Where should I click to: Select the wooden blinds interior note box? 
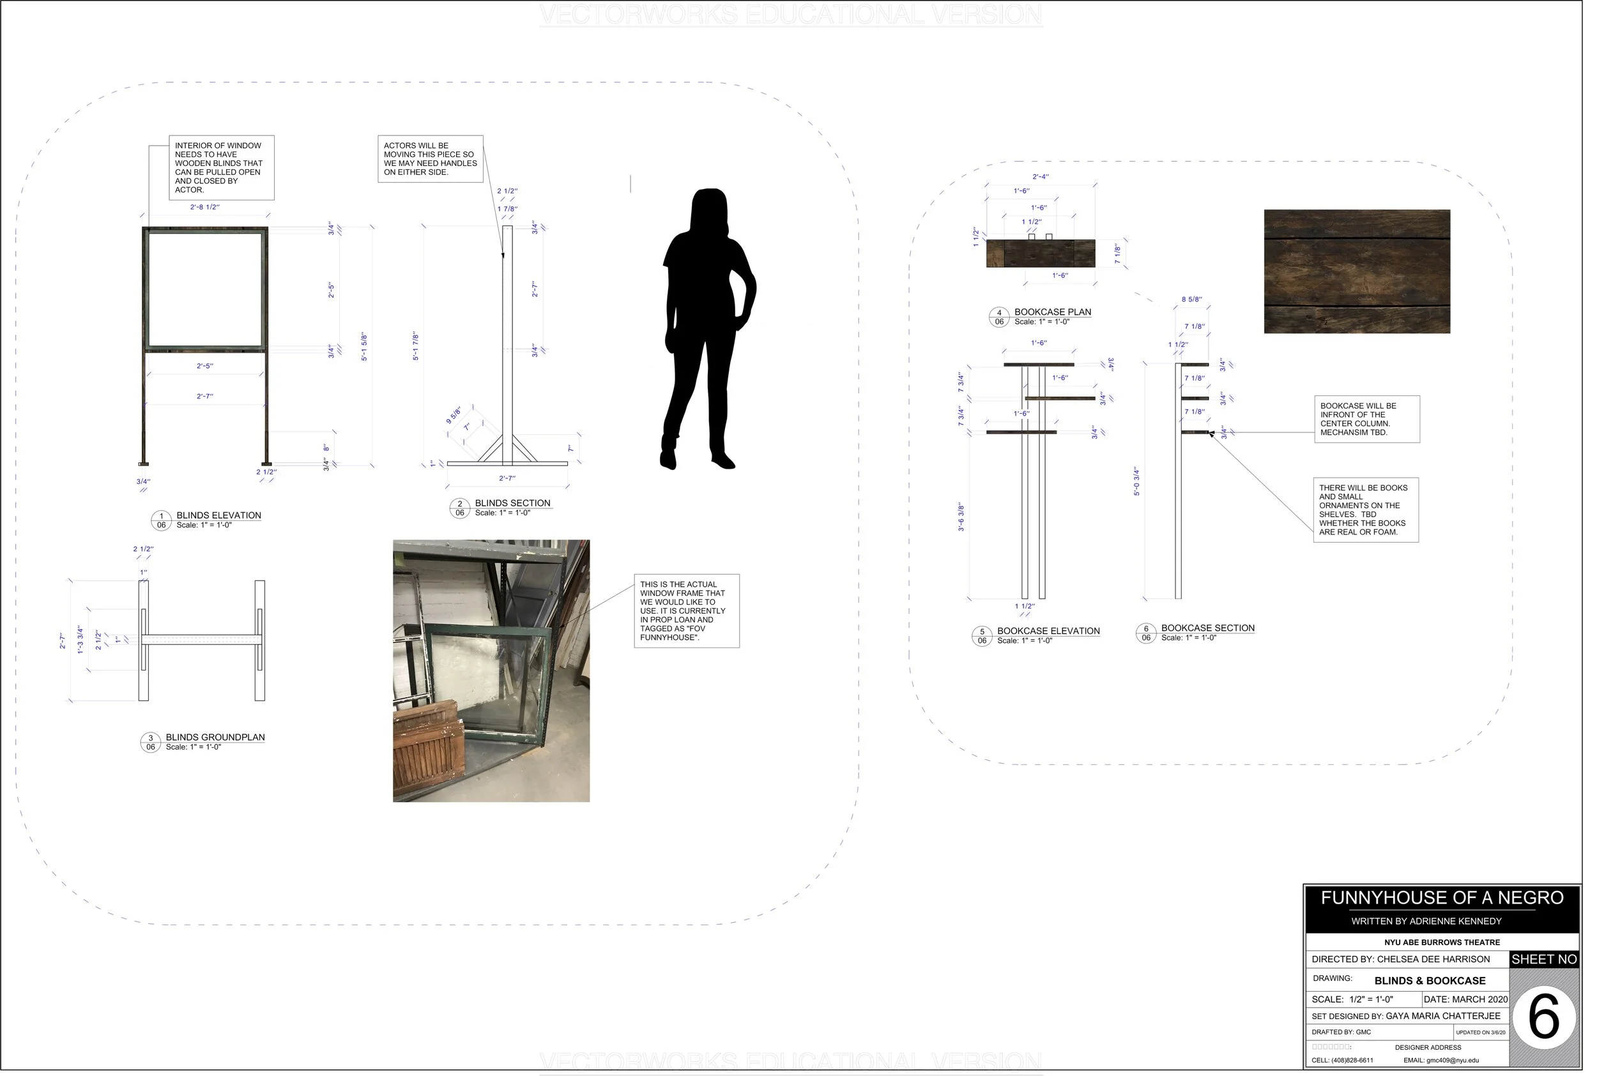tap(221, 167)
